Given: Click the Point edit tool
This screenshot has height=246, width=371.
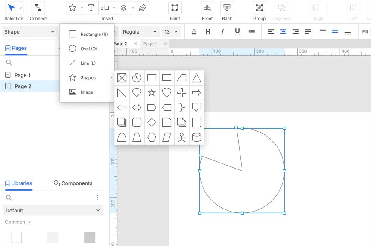Looking at the screenshot, I should click(175, 8).
